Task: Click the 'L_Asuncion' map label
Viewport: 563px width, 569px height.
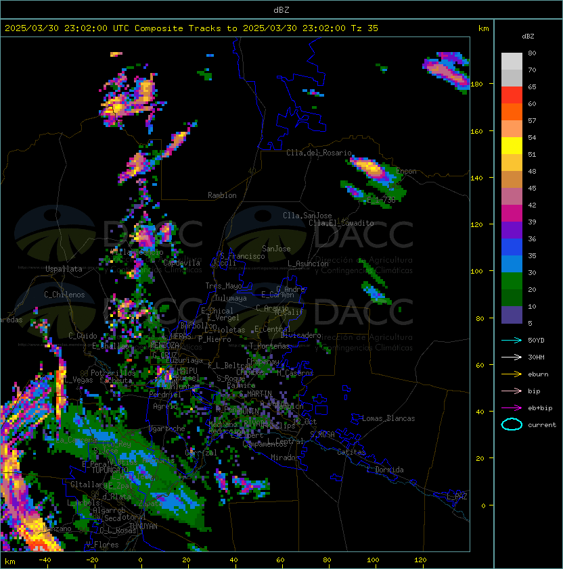Action: 308,264
